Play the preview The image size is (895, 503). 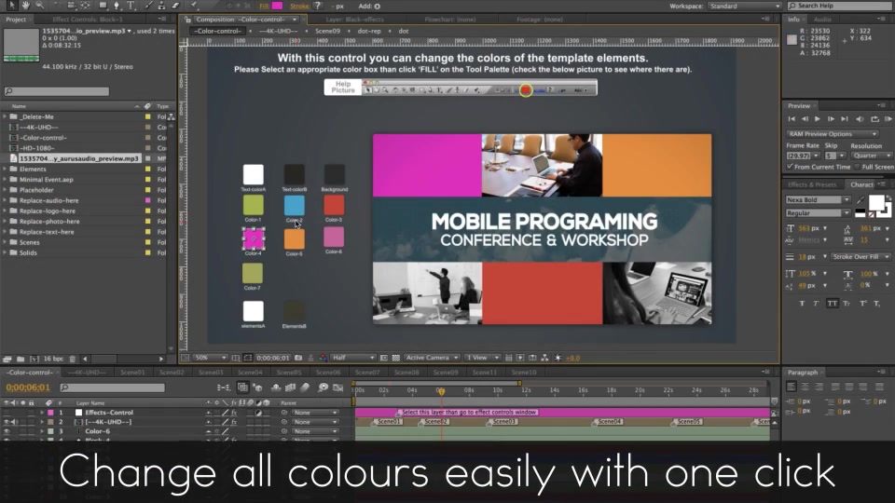pyautogui.click(x=818, y=119)
